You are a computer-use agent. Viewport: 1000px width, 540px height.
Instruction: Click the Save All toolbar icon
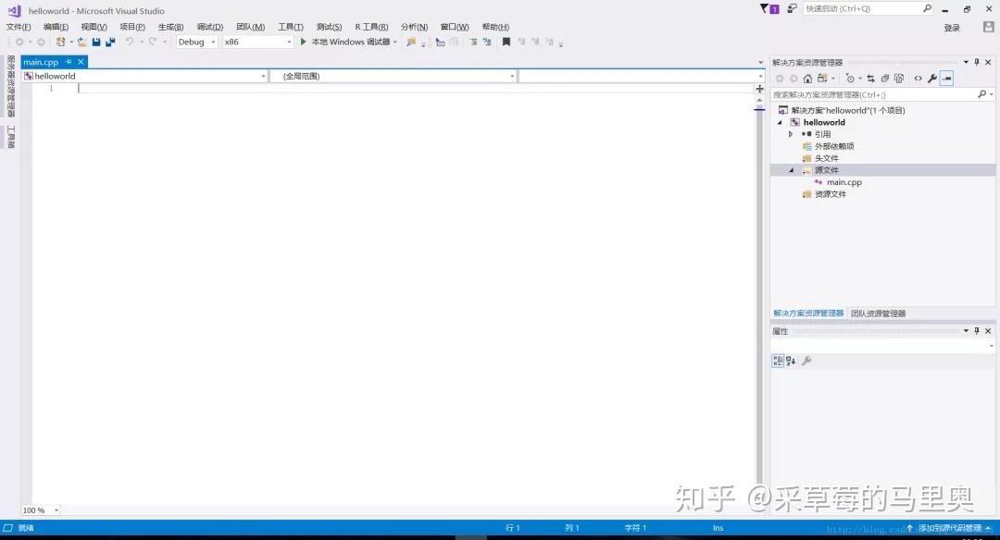(x=108, y=41)
